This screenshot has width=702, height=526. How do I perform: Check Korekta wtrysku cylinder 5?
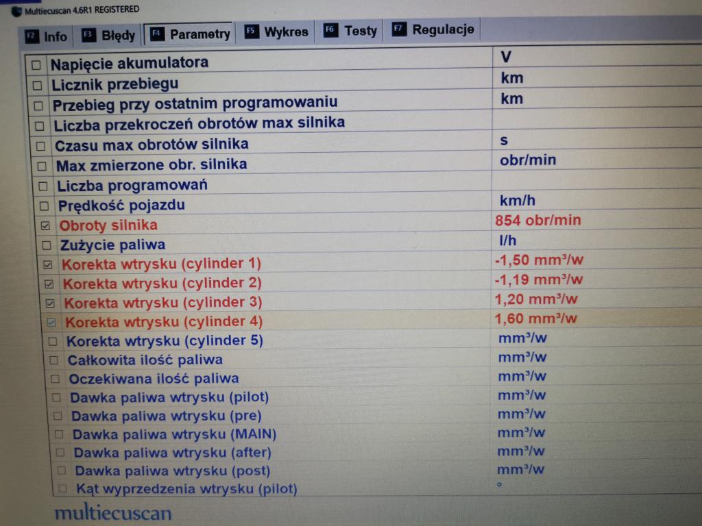[x=53, y=342]
